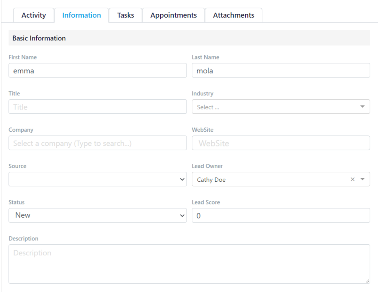Expand the Lead Owner dropdown arrow
This screenshot has height=292, width=378.
(362, 179)
